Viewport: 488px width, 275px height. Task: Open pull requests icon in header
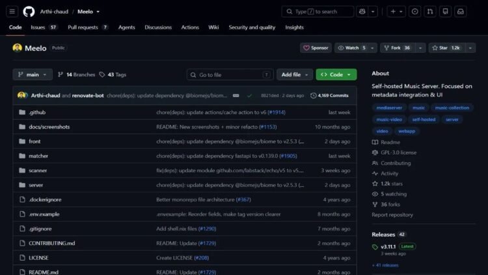[x=430, y=12]
